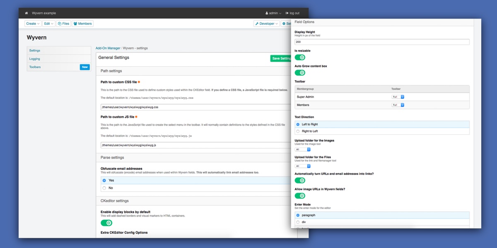Open the Upload folder for the Files dropdown

coord(303,166)
